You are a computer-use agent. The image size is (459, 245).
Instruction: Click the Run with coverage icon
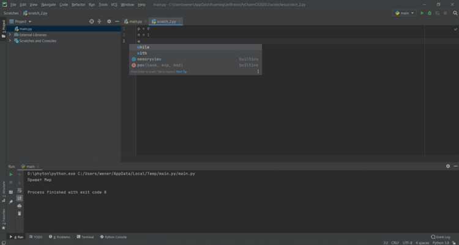coord(438,13)
